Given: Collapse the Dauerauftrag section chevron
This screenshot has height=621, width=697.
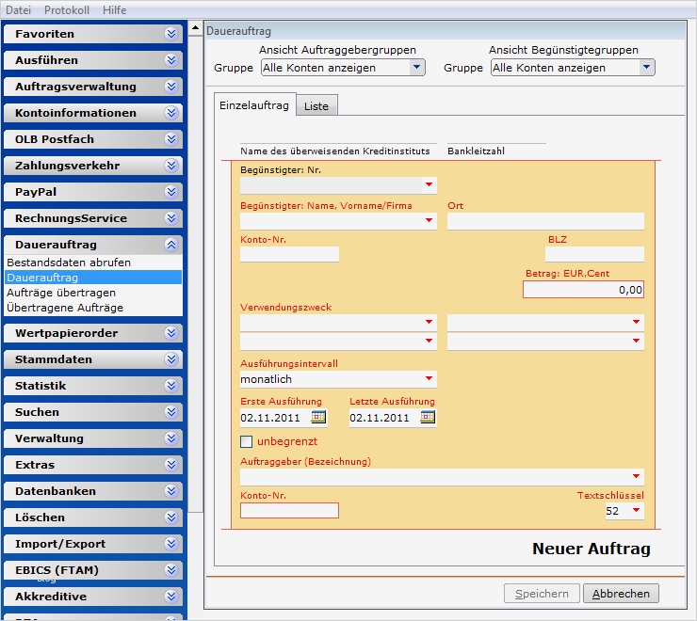Looking at the screenshot, I should coord(171,245).
